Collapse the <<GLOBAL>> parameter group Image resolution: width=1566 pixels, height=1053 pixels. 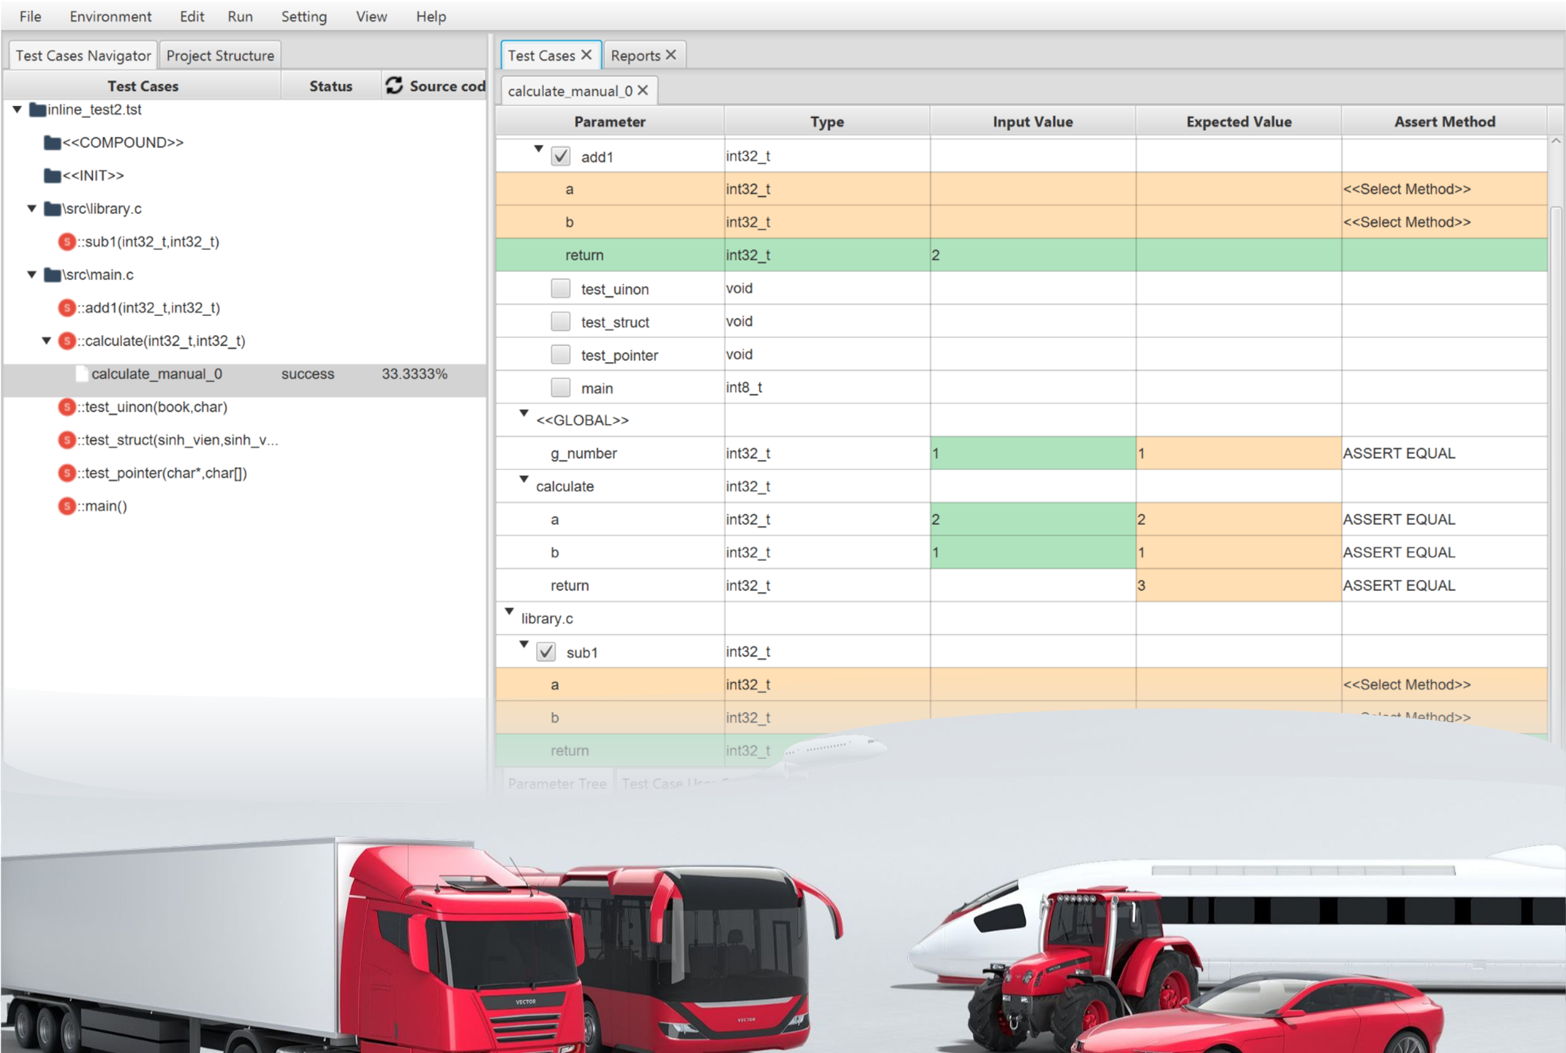coord(524,413)
